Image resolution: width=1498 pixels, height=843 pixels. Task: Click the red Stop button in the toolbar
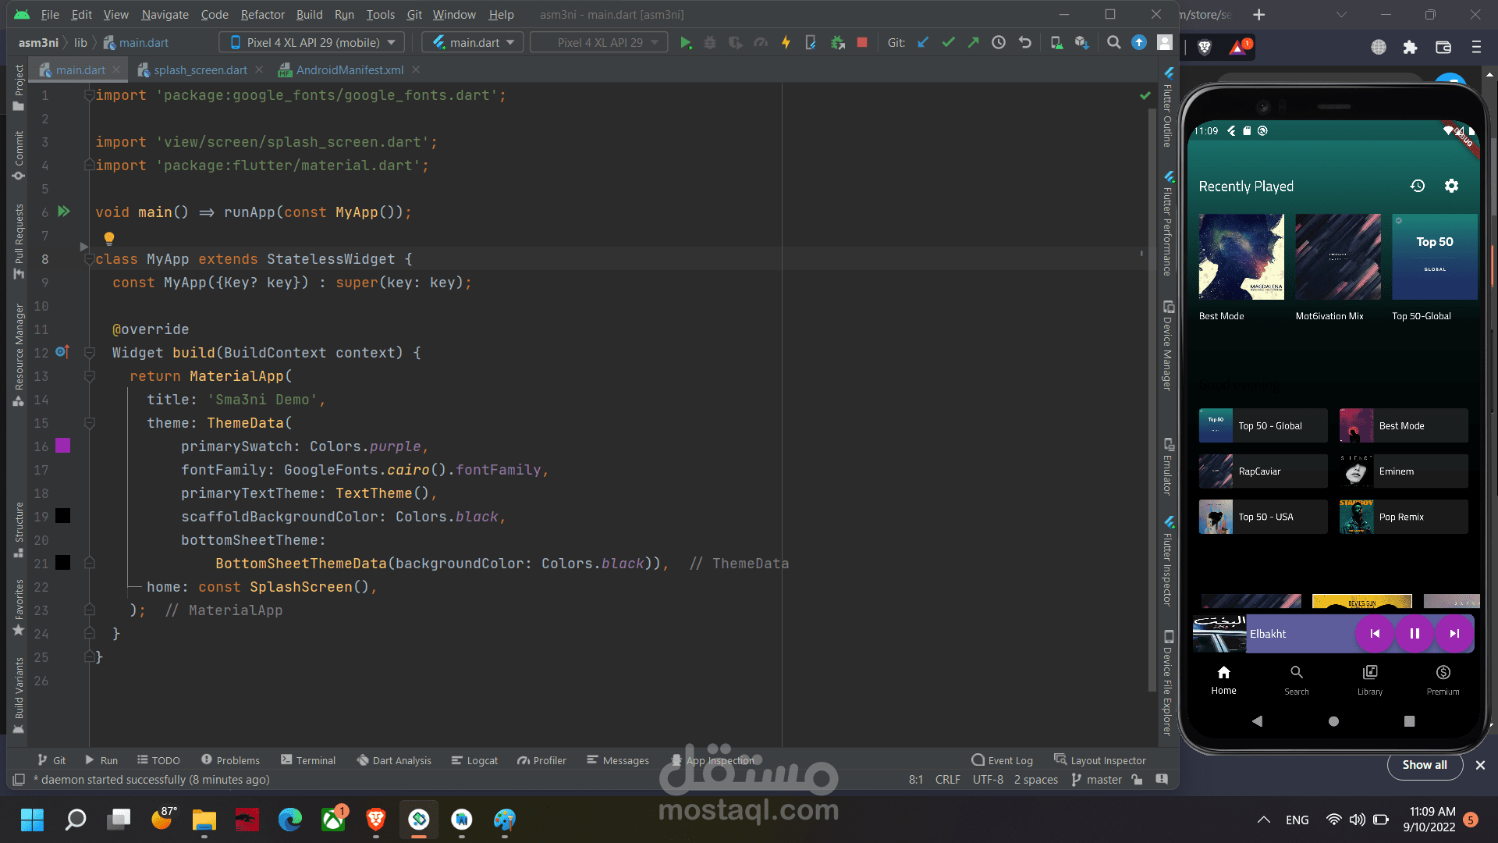tap(862, 43)
